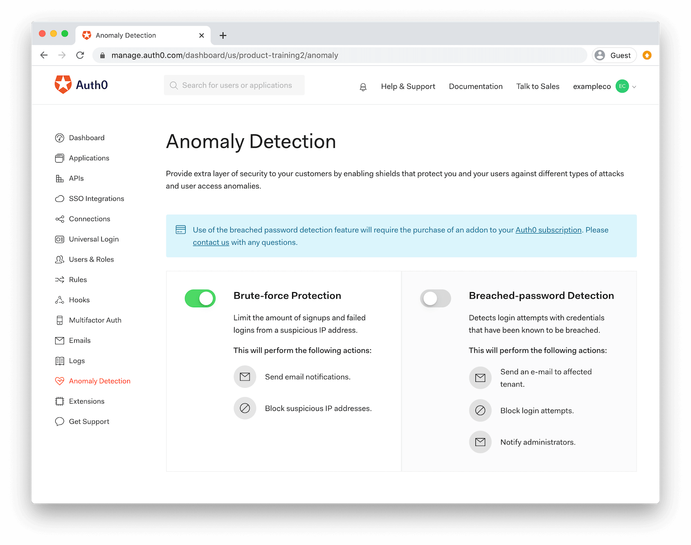This screenshot has width=691, height=545.
Task: Click the browser back arrow
Action: 44,55
